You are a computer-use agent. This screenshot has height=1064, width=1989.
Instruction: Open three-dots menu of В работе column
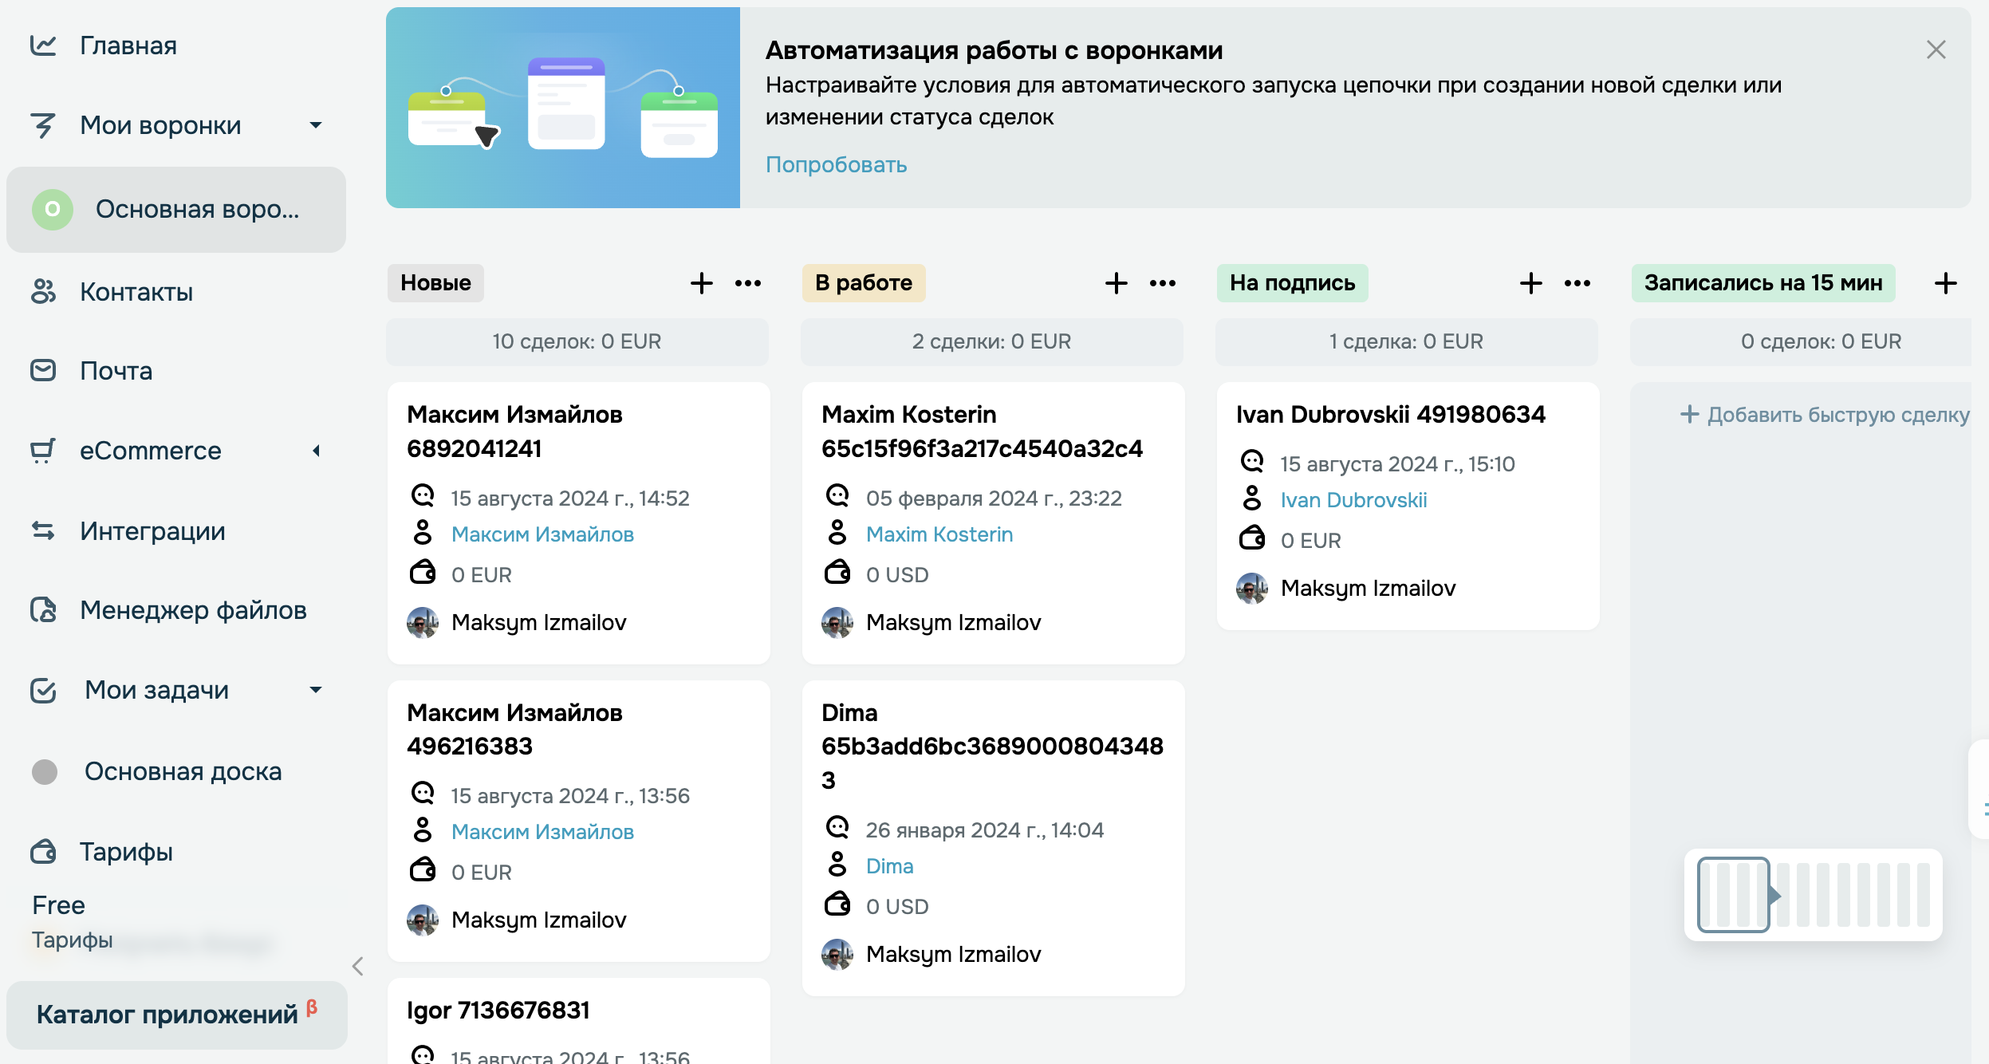click(x=1162, y=283)
